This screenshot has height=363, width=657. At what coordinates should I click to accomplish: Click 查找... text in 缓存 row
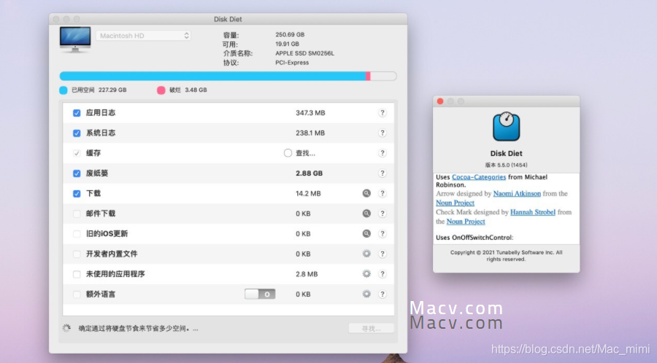point(305,153)
